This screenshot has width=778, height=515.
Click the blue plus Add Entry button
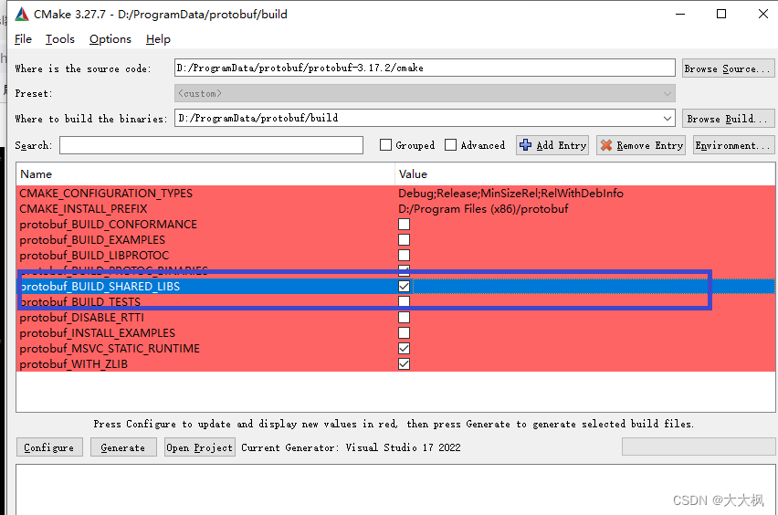(552, 145)
